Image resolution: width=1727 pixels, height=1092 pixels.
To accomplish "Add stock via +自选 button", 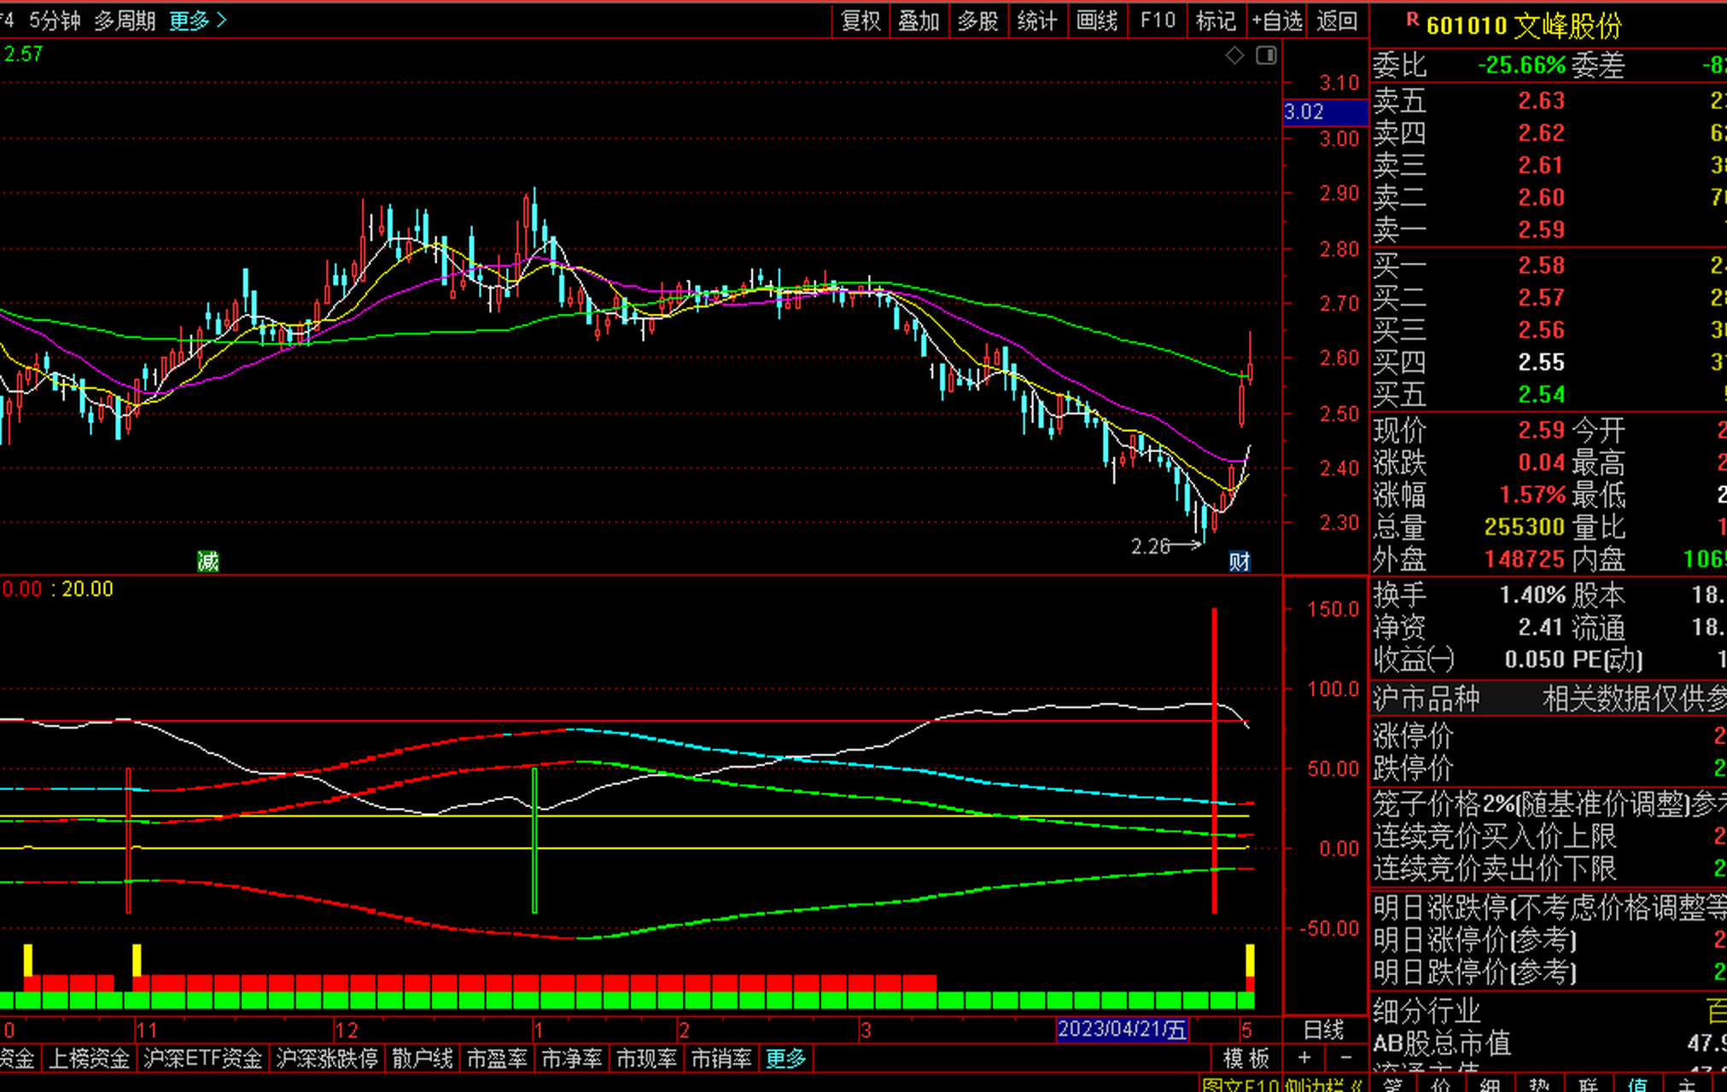I will [1277, 20].
